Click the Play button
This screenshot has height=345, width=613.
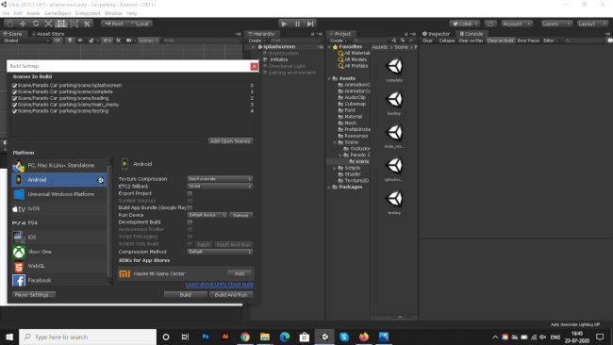point(284,24)
